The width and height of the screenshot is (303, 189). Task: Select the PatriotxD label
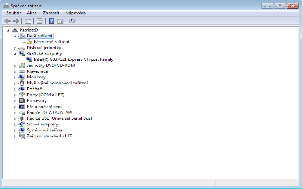pos(29,30)
